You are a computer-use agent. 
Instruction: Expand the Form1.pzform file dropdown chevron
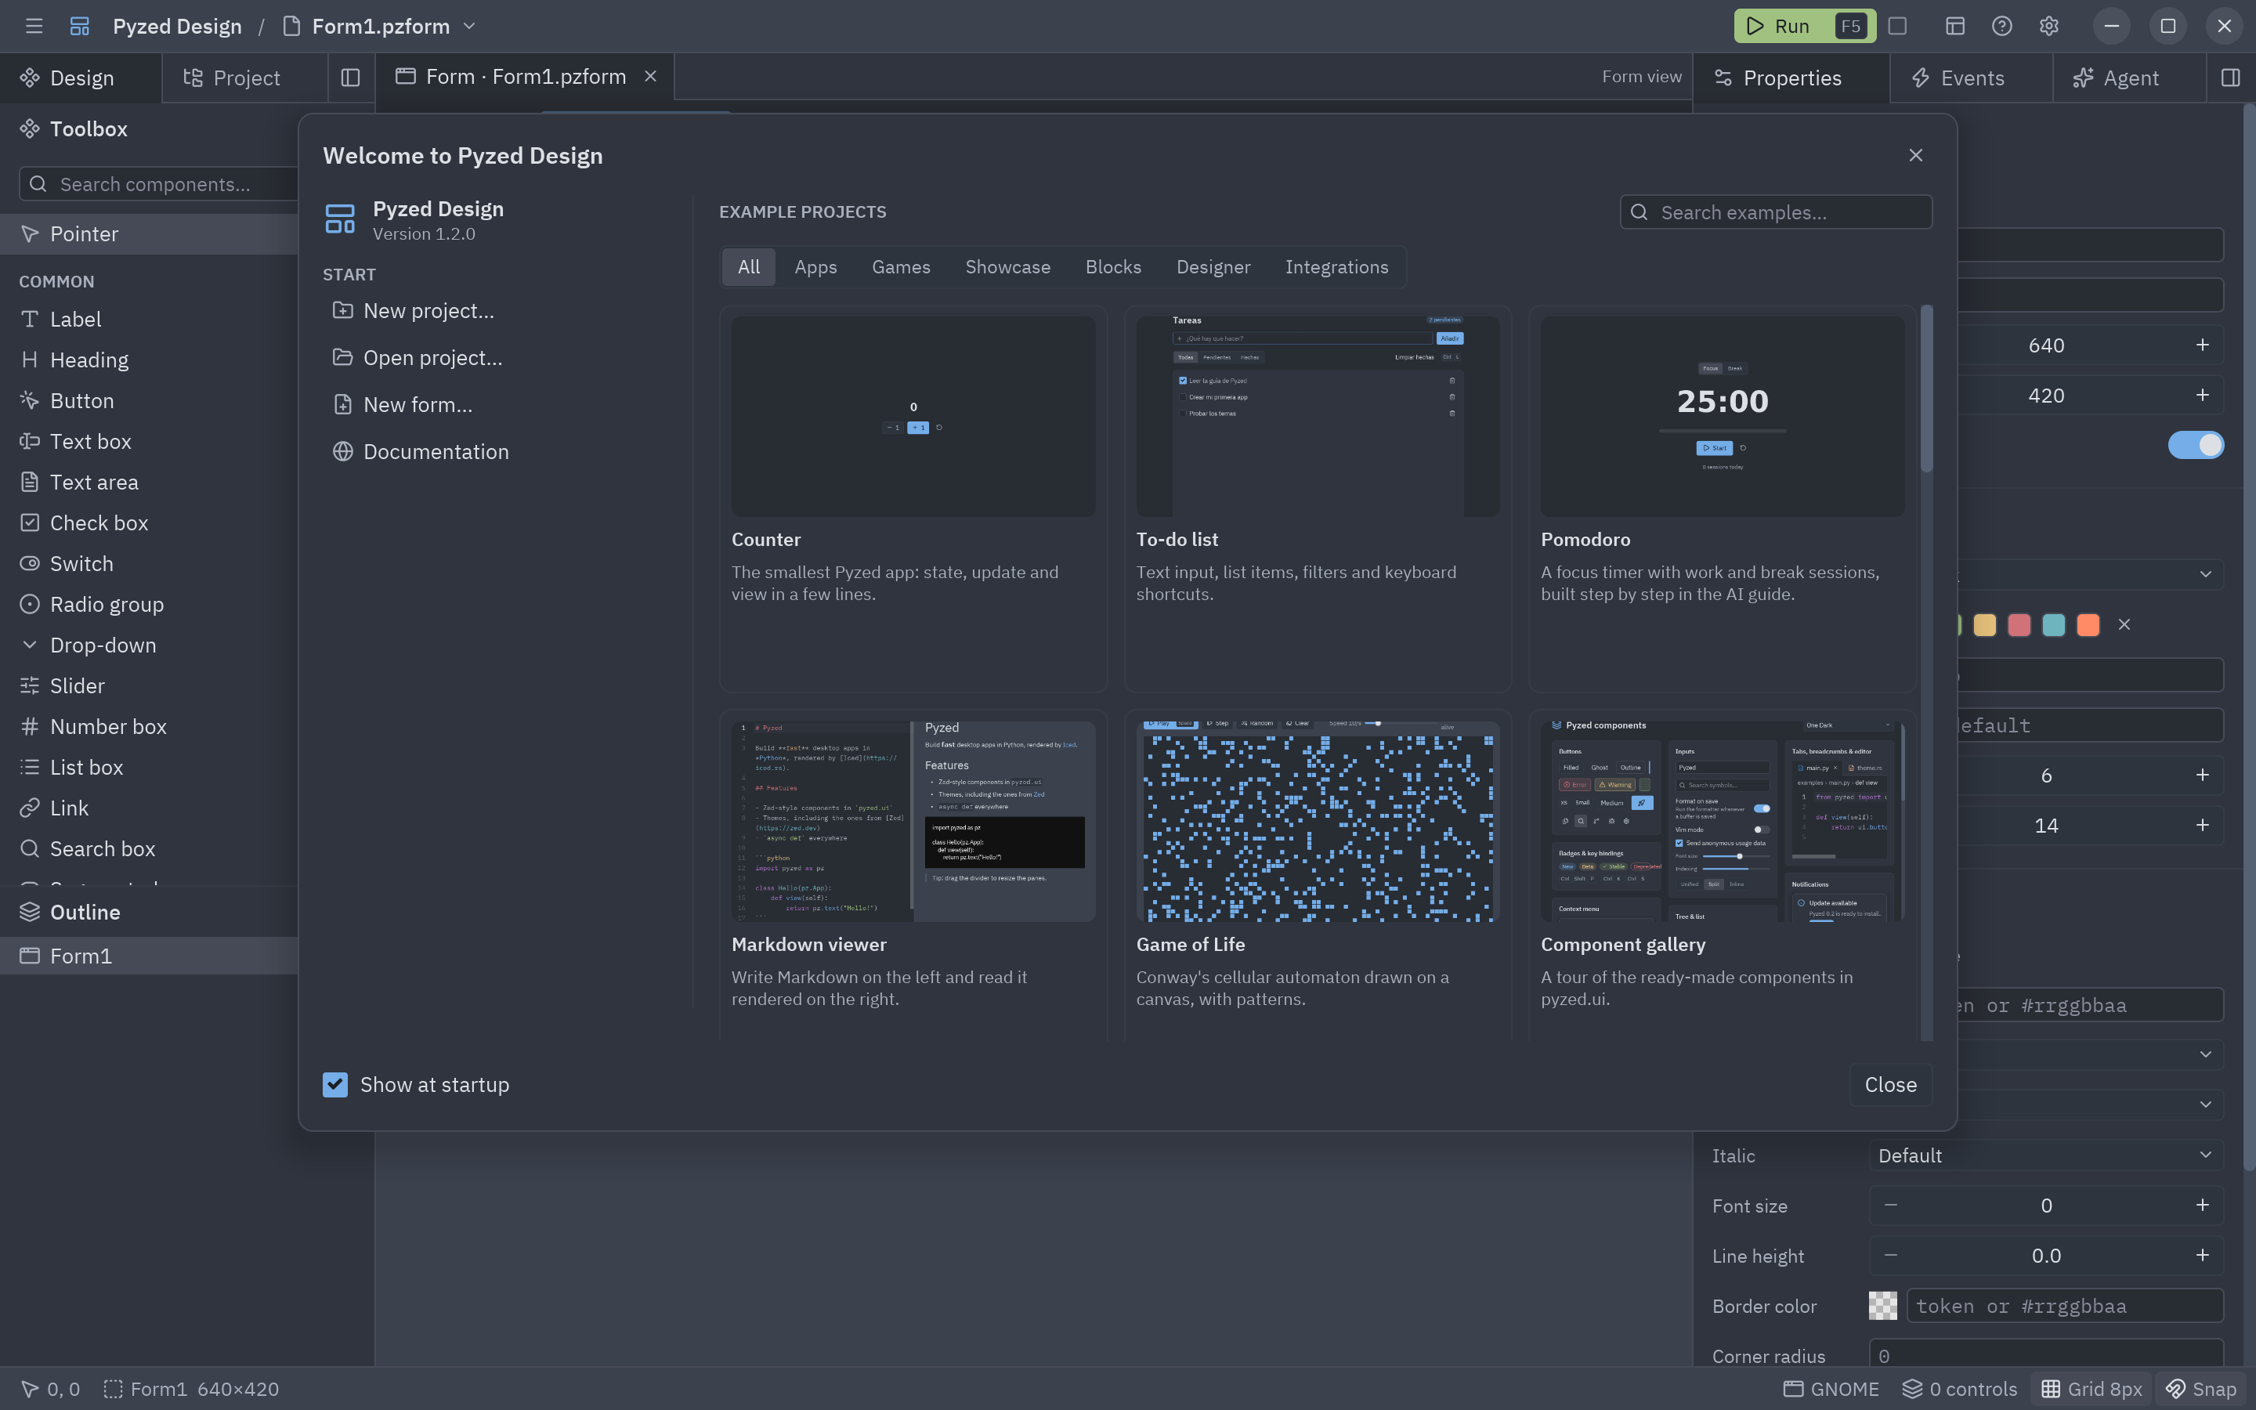(469, 26)
